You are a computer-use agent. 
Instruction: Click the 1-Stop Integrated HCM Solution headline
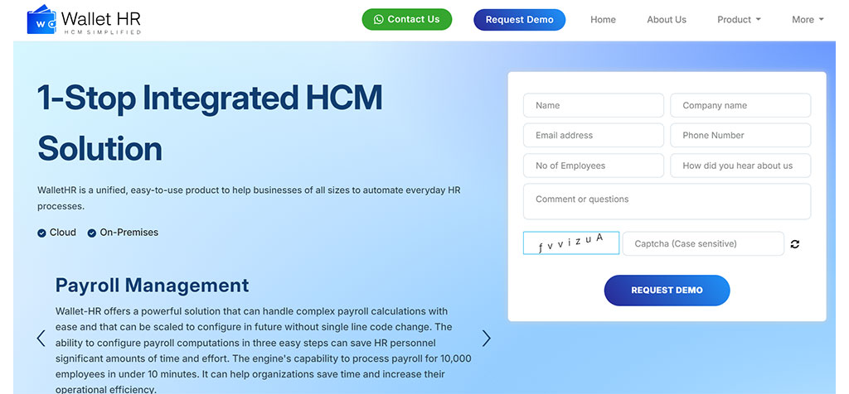[210, 123]
